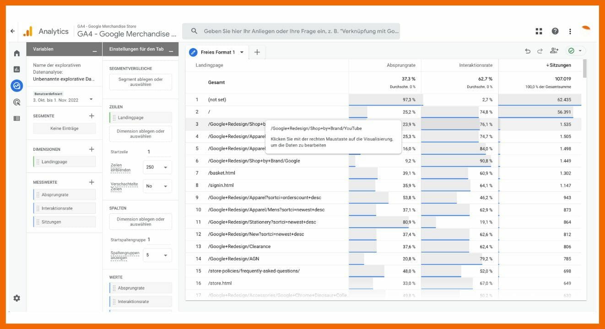Select the Explore section icon
The width and height of the screenshot is (605, 329).
pos(16,85)
